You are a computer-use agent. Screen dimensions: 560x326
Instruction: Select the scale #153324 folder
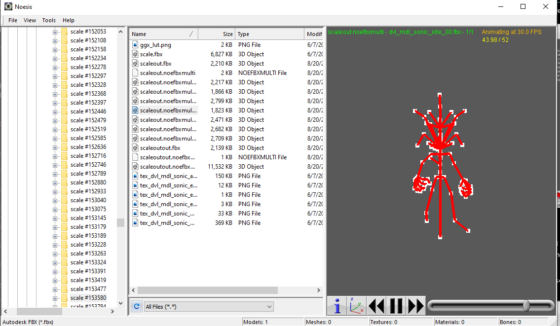coord(88,262)
